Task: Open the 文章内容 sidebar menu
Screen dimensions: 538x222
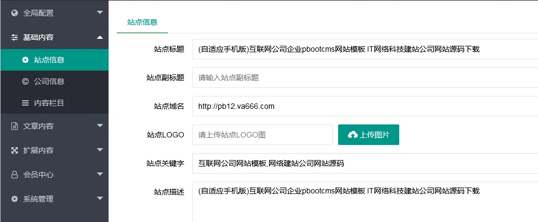Action: [x=54, y=126]
